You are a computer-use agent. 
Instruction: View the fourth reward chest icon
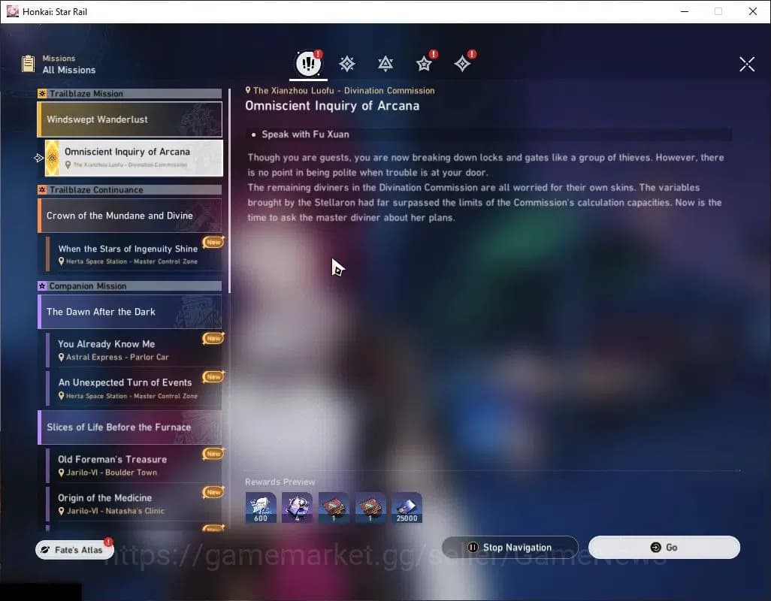point(370,507)
